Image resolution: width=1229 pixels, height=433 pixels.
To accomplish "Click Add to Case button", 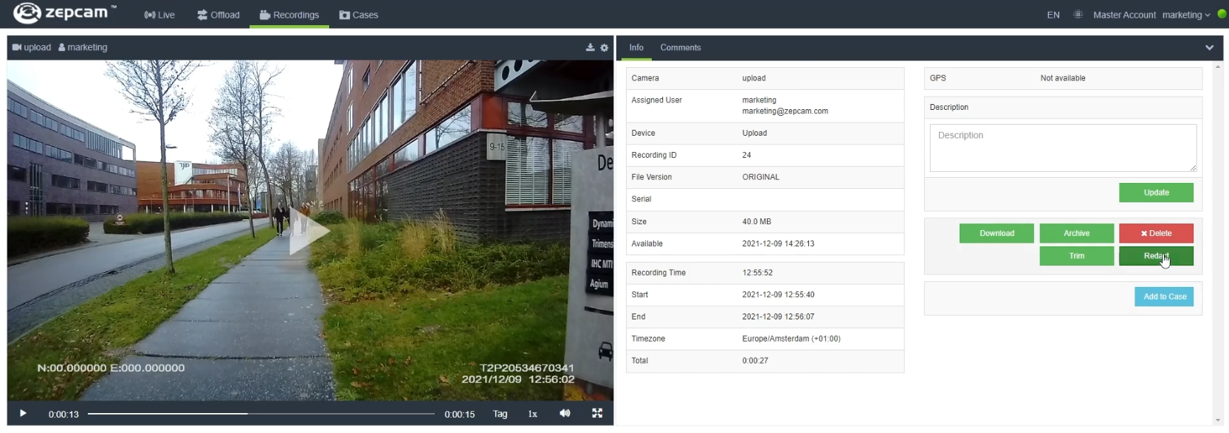I will (1164, 297).
